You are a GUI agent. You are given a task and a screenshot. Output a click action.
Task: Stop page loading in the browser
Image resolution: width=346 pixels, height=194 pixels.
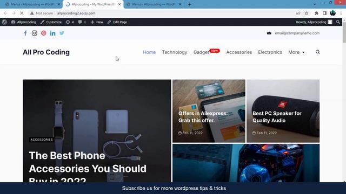22,13
